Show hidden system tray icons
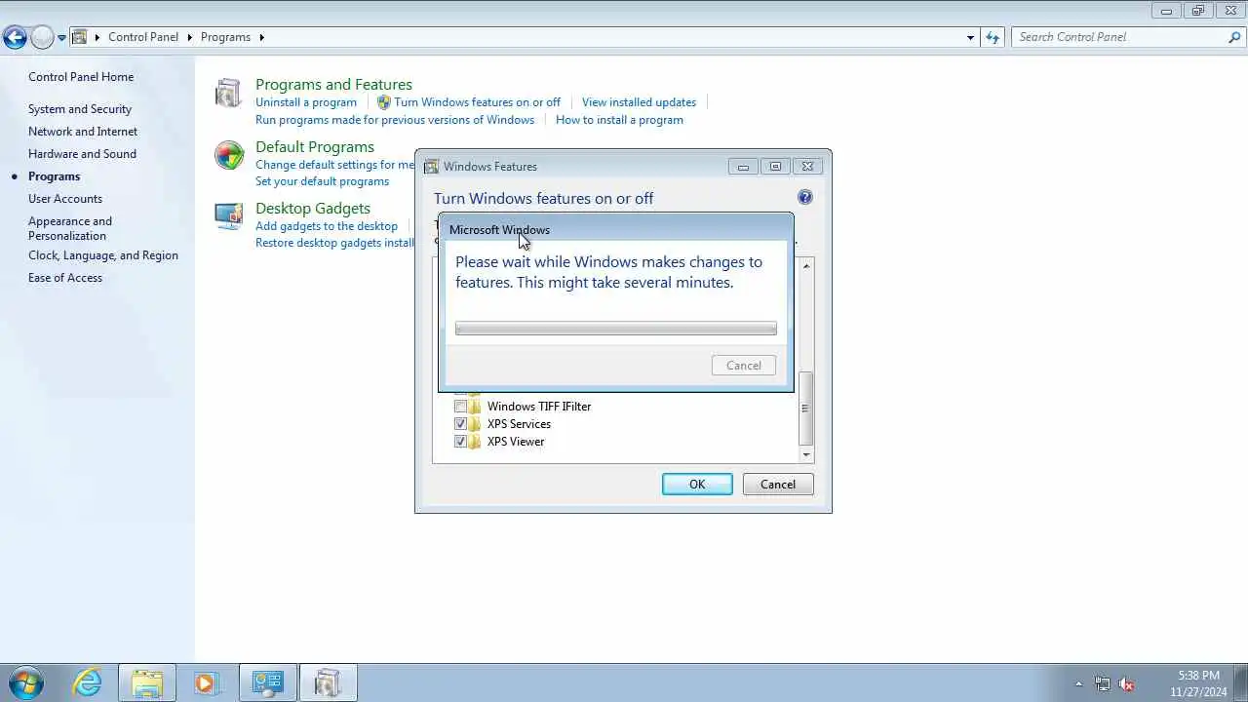 tap(1078, 683)
